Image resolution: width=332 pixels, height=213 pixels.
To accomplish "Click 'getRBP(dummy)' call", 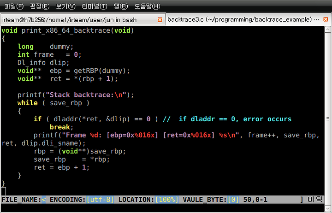I will (100, 71).
